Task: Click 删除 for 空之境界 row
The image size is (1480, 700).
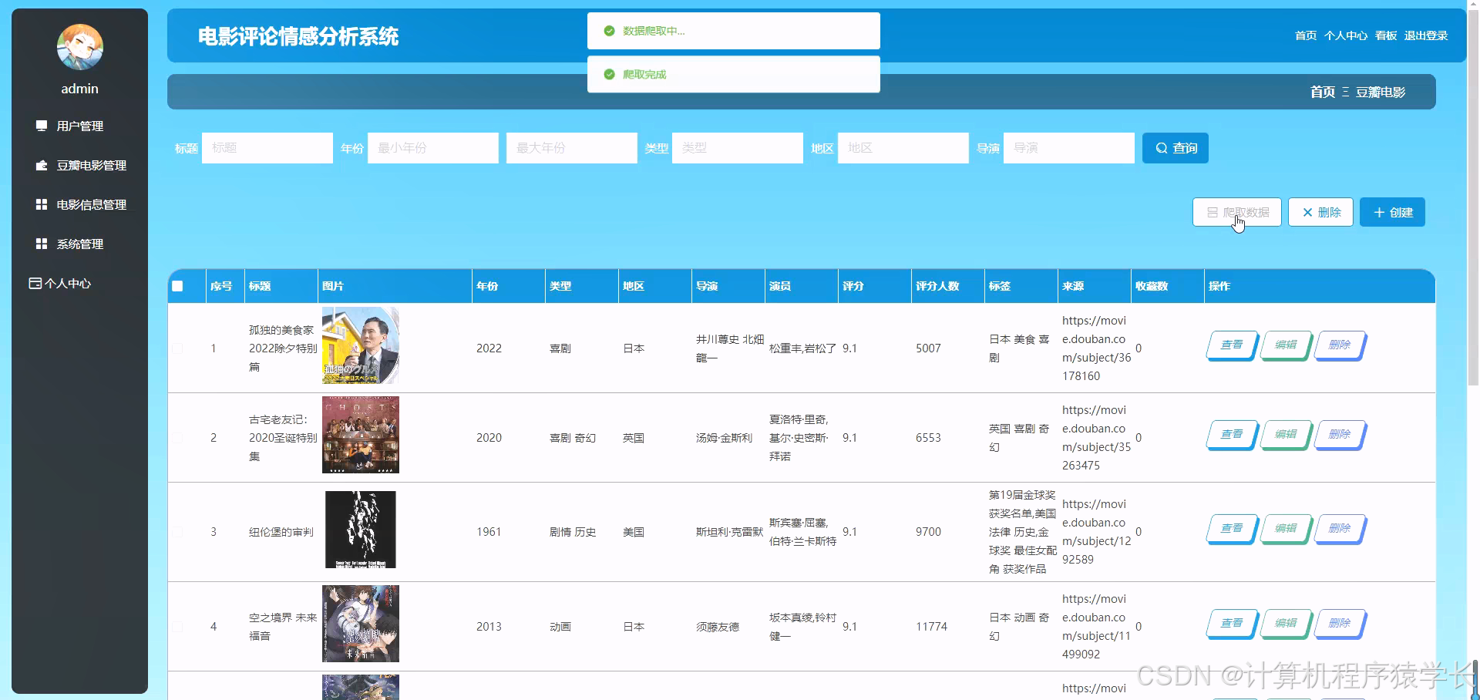Action: (x=1340, y=623)
